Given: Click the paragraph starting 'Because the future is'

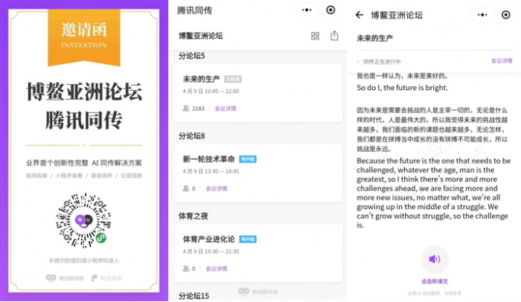Looking at the screenshot, I should point(434,193).
